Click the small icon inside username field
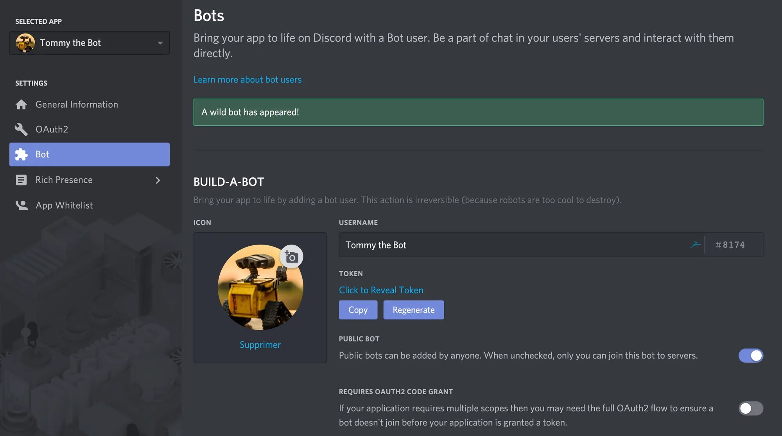 (695, 245)
